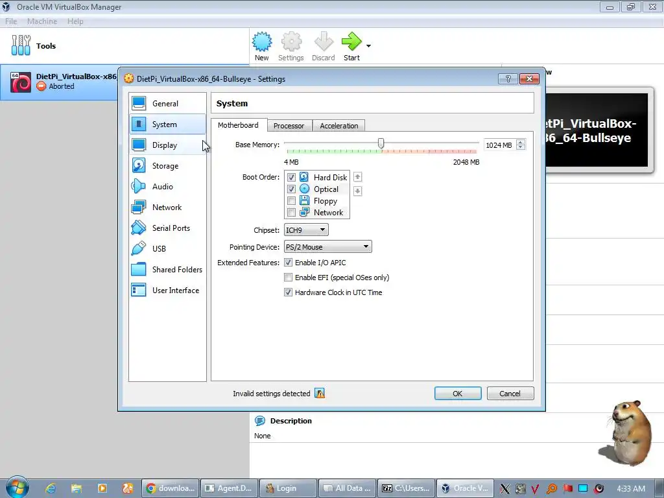Open the Chipset ICH9 dropdown
Screen dimensions: 664x498
pyautogui.click(x=306, y=230)
